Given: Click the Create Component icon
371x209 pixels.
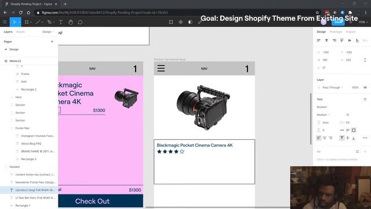Looking at the screenshot, I should coord(180,22).
